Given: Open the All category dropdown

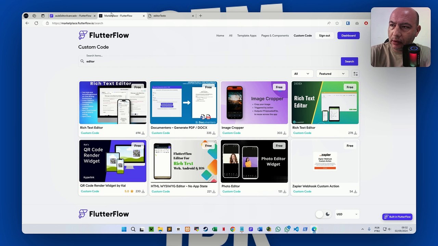Looking at the screenshot, I should pyautogui.click(x=301, y=74).
